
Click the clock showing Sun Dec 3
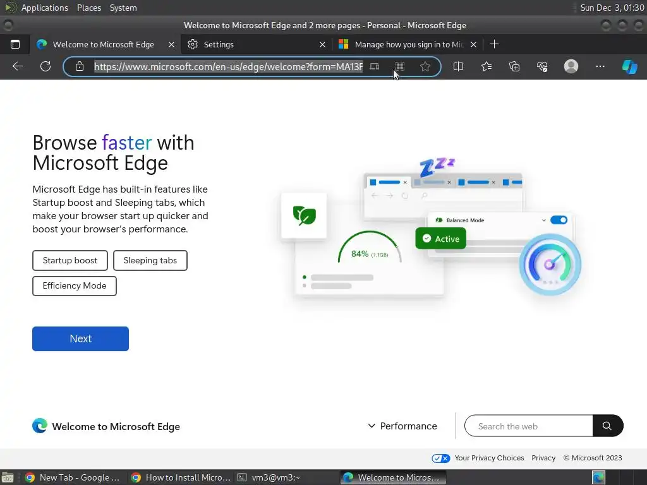point(612,8)
